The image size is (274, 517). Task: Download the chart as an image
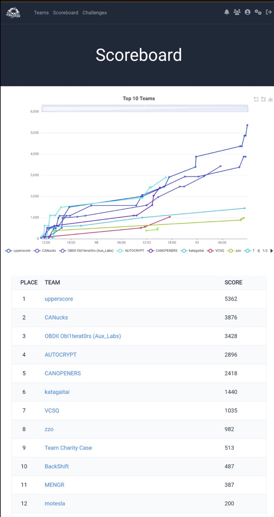271,99
